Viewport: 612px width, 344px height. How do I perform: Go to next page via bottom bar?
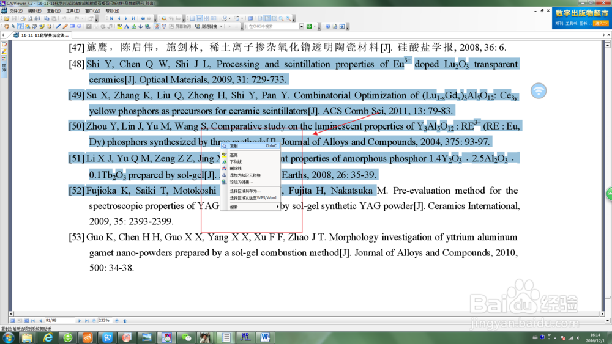(x=79, y=320)
